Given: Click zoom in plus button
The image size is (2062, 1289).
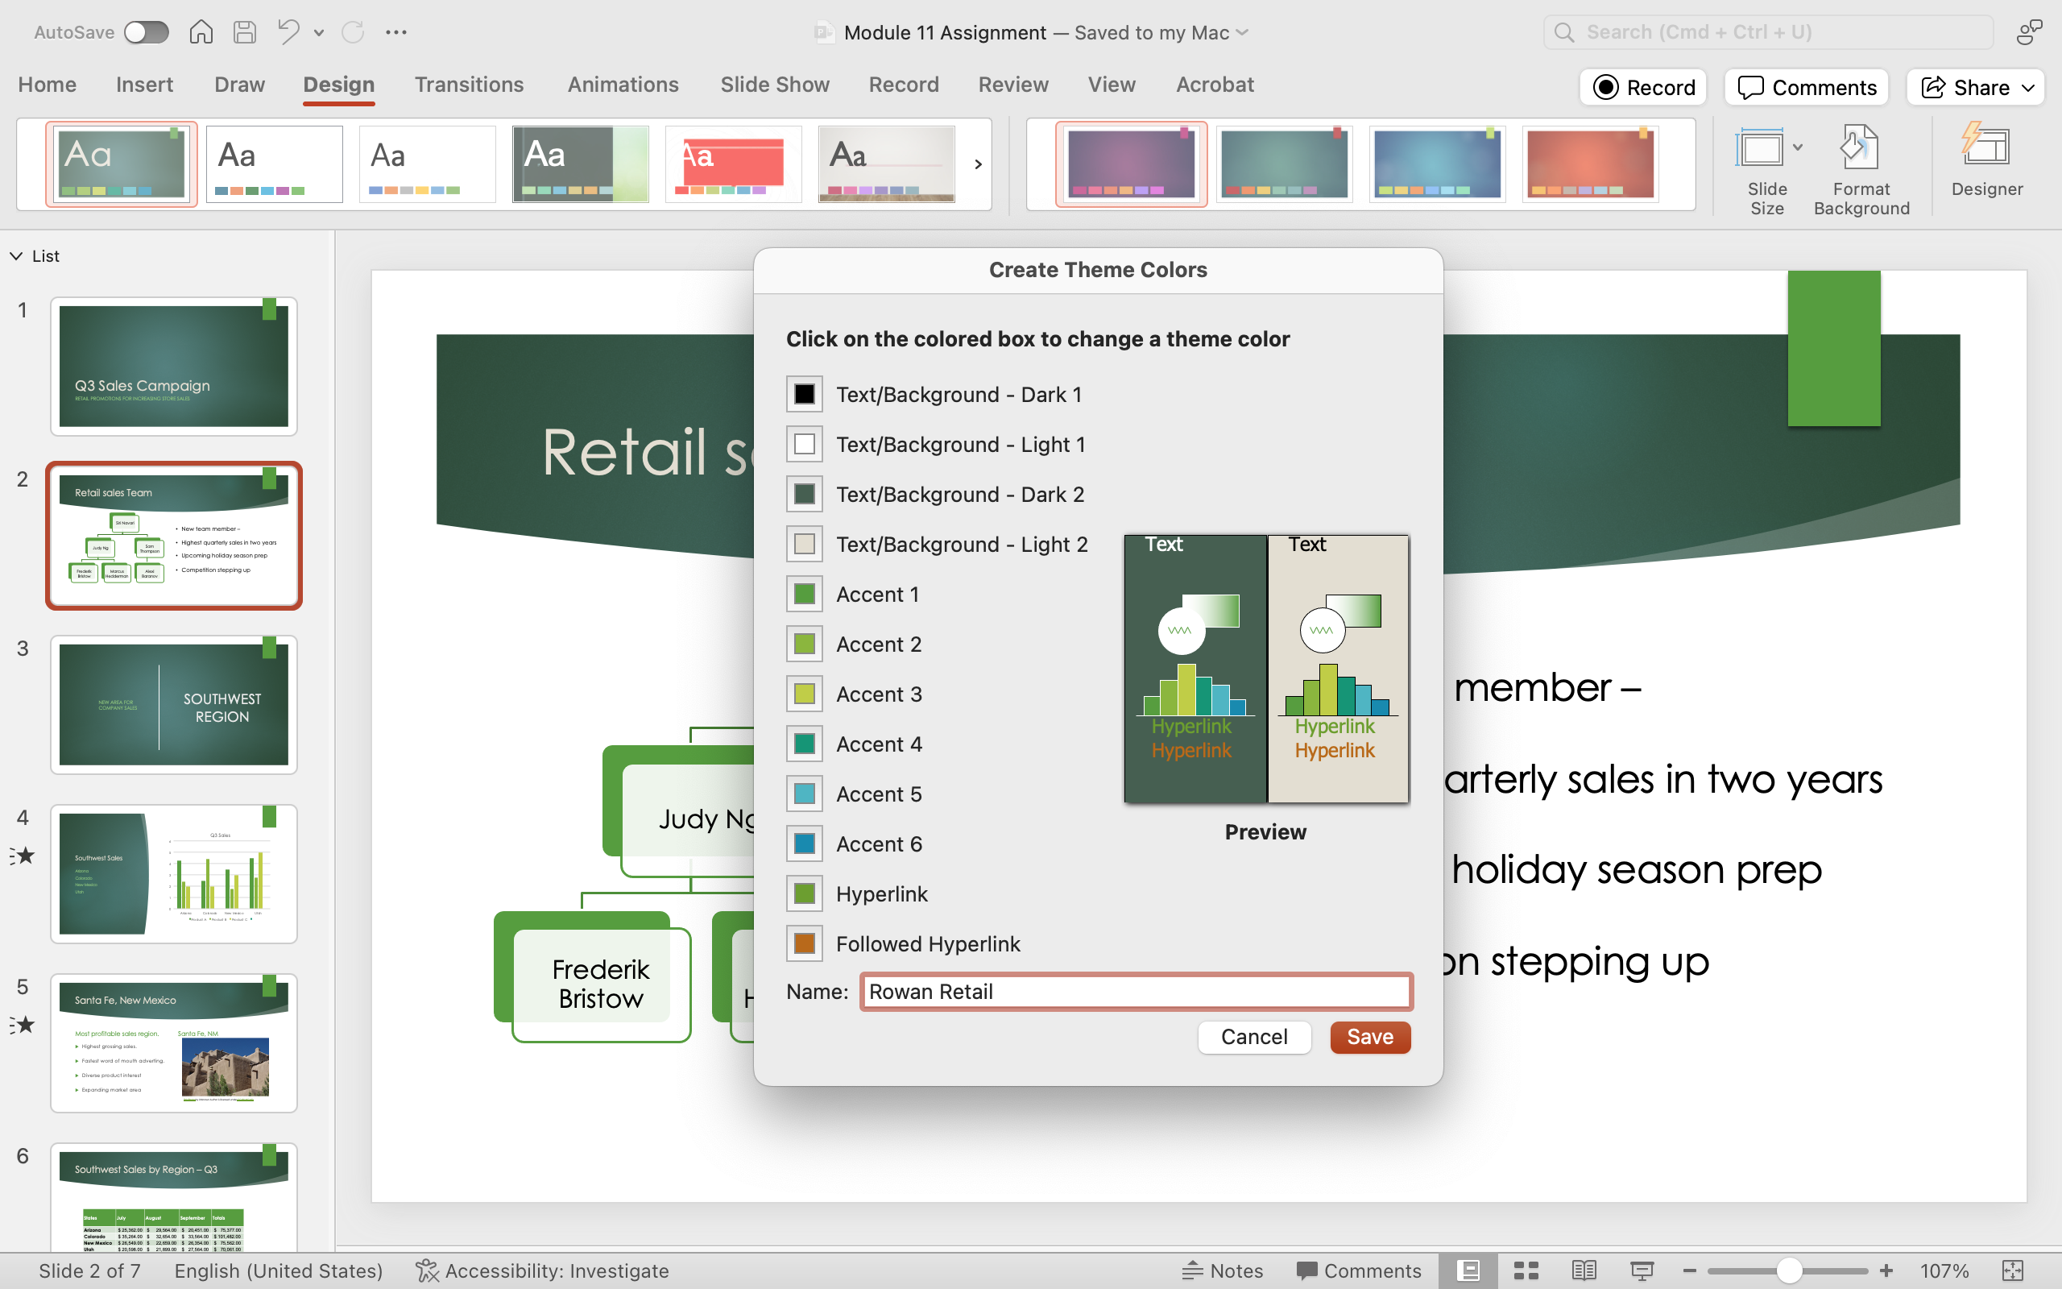Looking at the screenshot, I should coord(1886,1270).
